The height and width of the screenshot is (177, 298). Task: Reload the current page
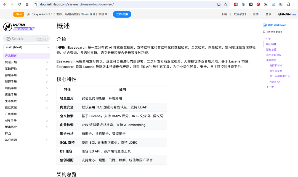19,4
